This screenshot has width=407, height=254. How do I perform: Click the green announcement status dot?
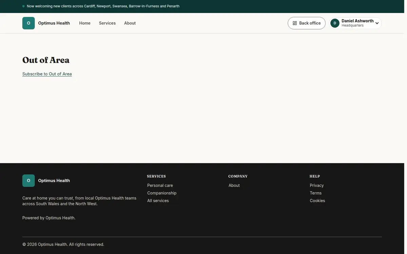point(23,6)
